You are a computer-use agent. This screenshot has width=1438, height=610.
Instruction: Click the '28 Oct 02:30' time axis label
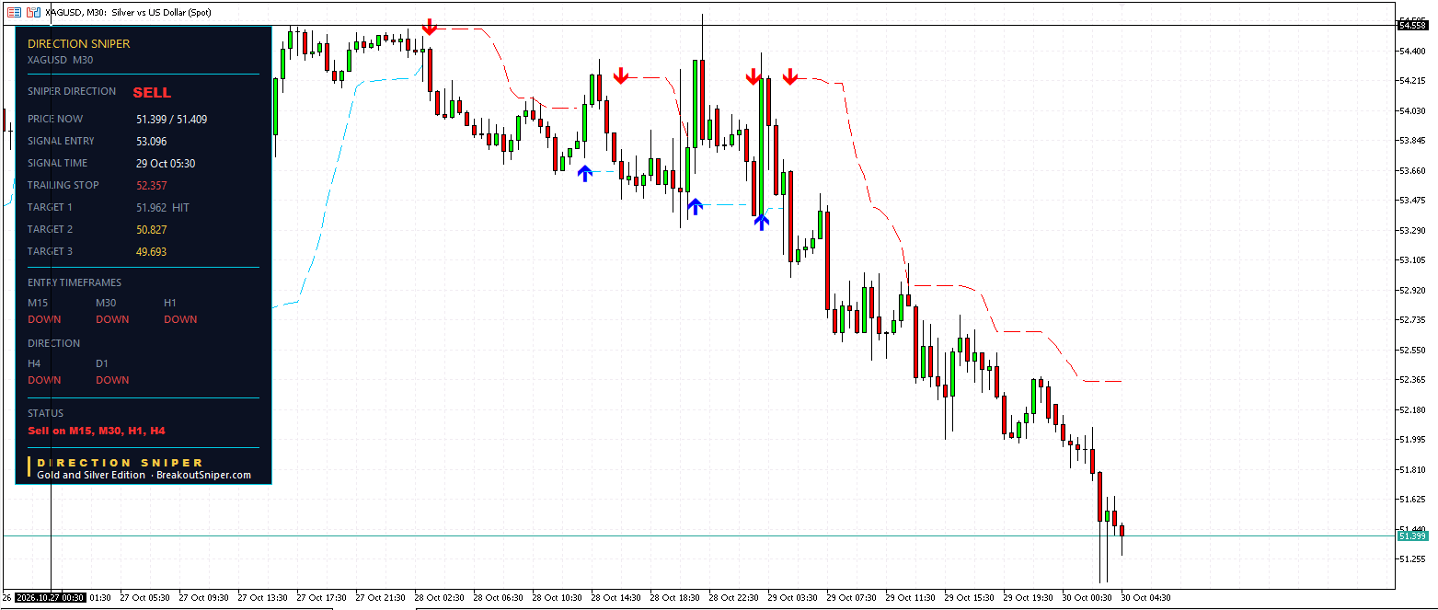(x=438, y=597)
